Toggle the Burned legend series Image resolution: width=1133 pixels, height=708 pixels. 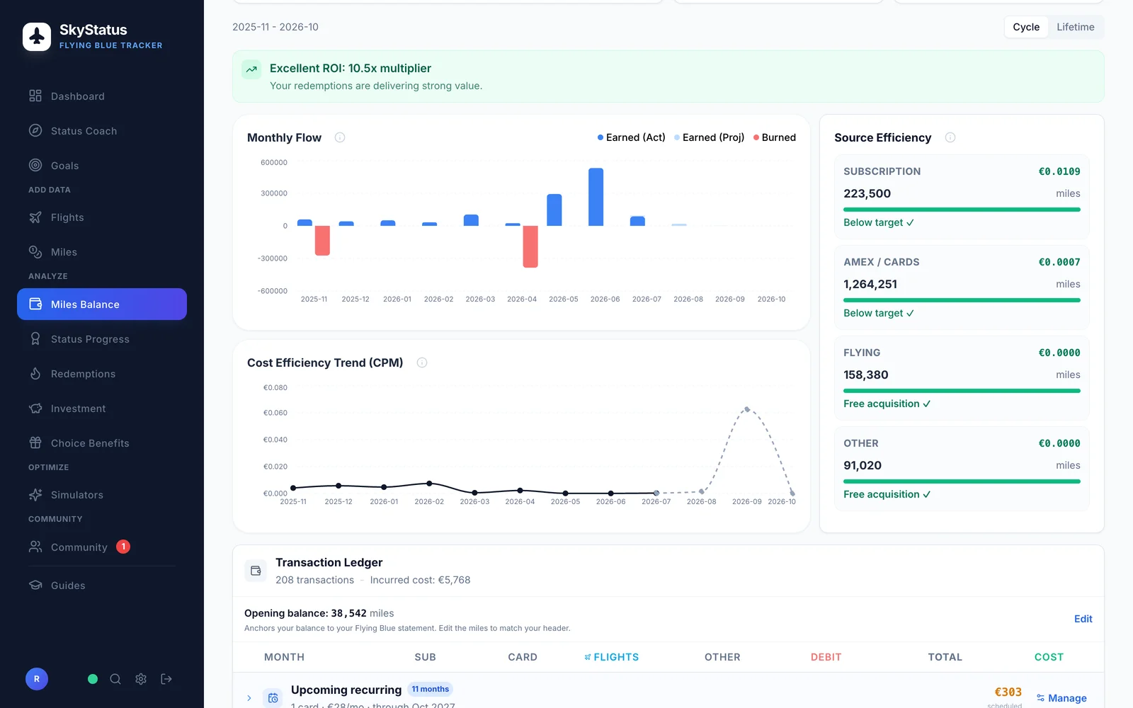point(775,137)
